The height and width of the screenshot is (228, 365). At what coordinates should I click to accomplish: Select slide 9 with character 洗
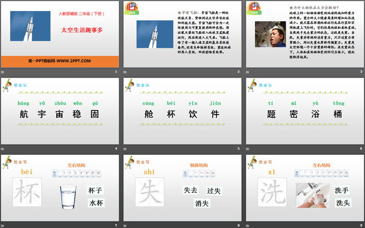click(305, 188)
